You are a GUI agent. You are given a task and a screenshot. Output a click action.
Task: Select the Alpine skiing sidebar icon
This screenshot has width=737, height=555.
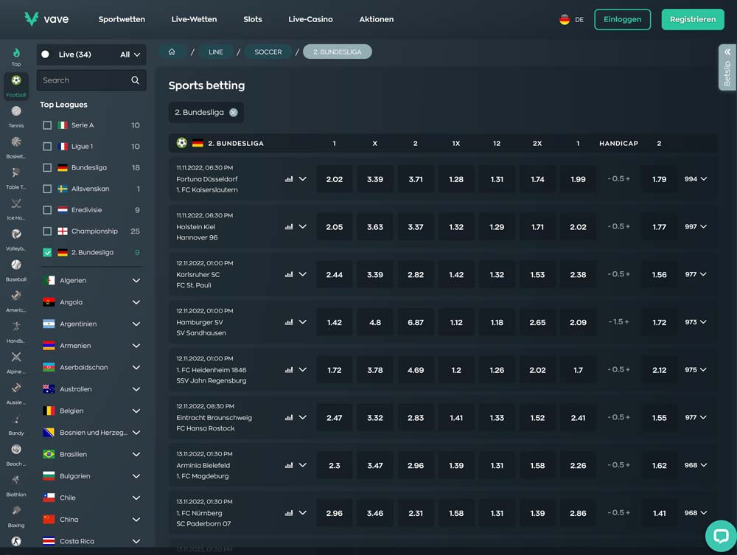(x=16, y=362)
